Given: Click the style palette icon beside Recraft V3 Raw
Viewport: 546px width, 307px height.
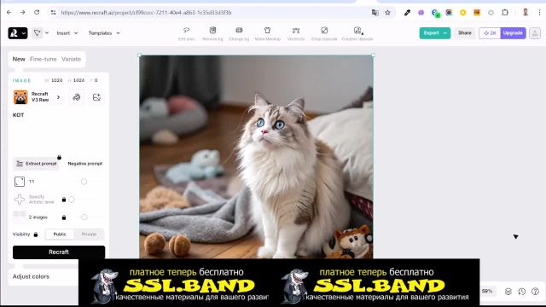Looking at the screenshot, I should point(76,97).
